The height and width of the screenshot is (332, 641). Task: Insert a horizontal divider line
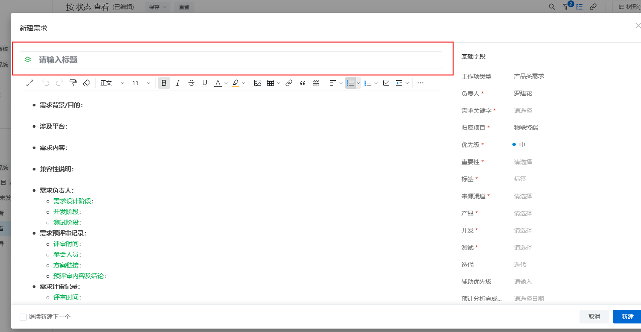coord(316,83)
